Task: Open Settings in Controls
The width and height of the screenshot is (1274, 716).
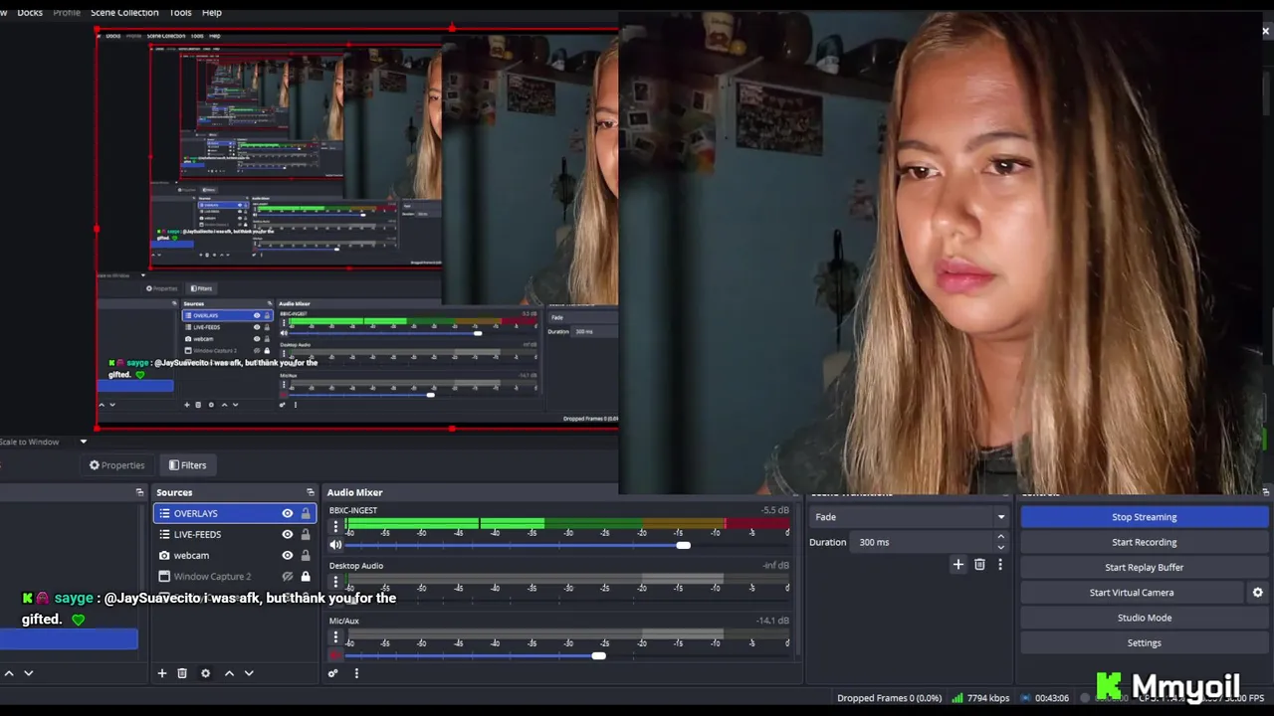Action: [x=1145, y=642]
